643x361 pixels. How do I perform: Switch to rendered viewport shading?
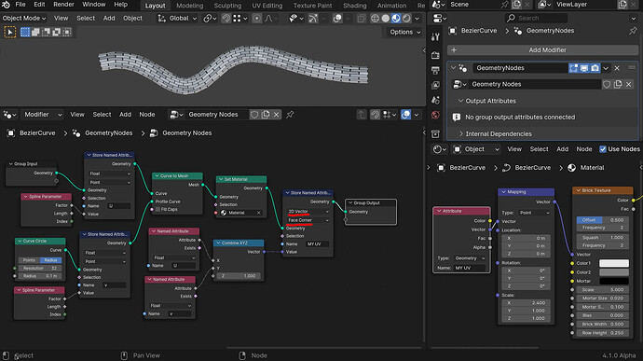click(x=406, y=19)
